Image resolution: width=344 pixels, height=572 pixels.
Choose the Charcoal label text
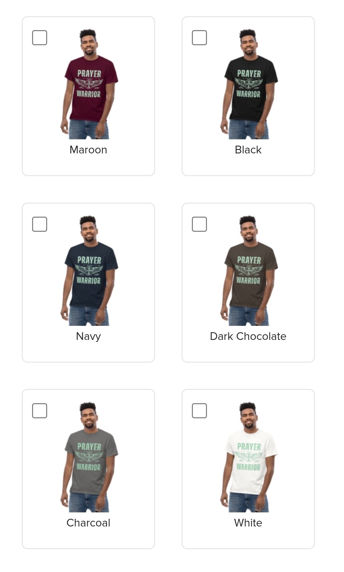pos(88,523)
